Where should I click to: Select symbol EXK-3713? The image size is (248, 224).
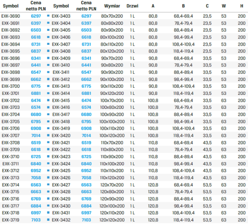pos(10,178)
